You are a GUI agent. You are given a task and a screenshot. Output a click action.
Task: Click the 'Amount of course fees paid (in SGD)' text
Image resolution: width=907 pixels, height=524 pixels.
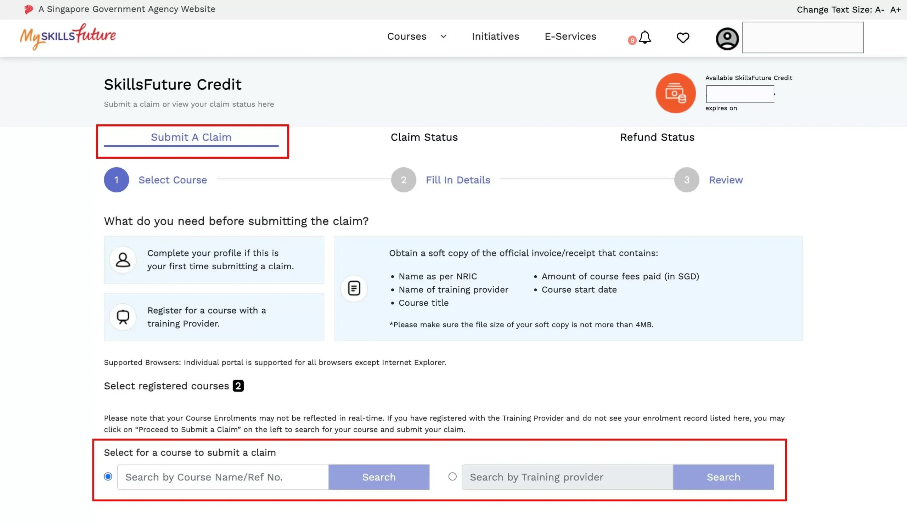620,276
